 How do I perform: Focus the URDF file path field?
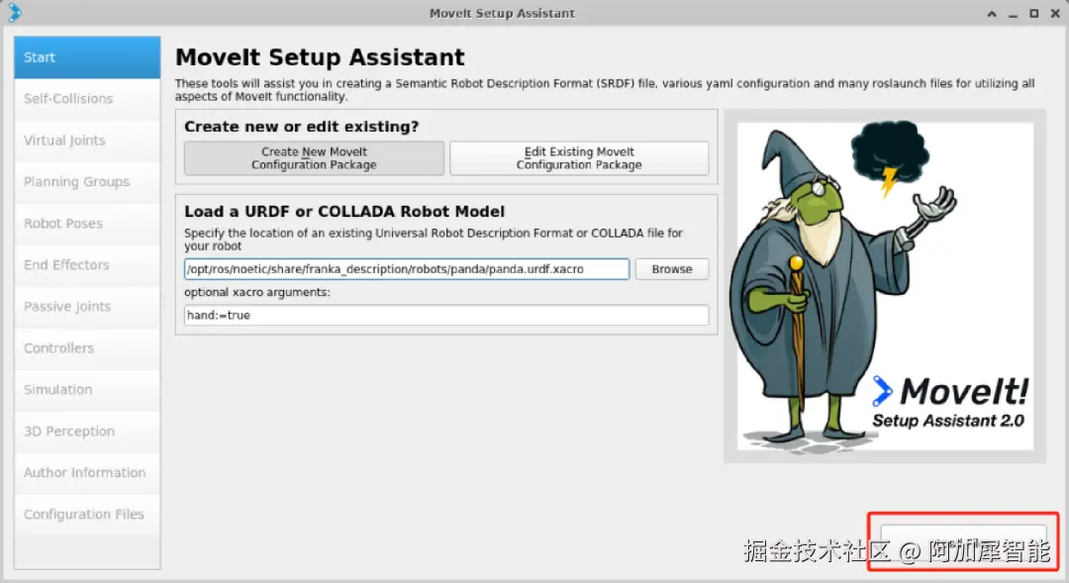[x=407, y=269]
